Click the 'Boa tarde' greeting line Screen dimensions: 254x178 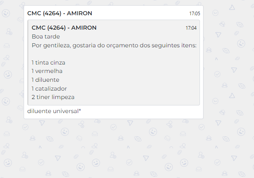(x=46, y=36)
